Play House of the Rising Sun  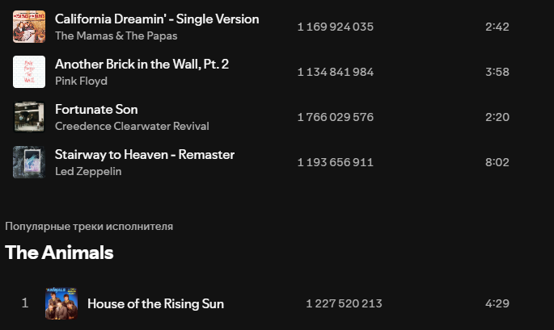point(155,303)
